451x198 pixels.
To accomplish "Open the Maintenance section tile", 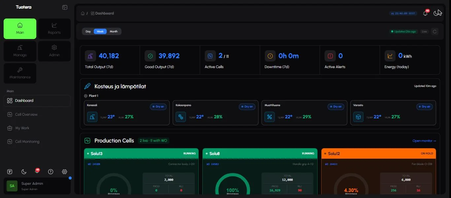I will (x=20, y=73).
